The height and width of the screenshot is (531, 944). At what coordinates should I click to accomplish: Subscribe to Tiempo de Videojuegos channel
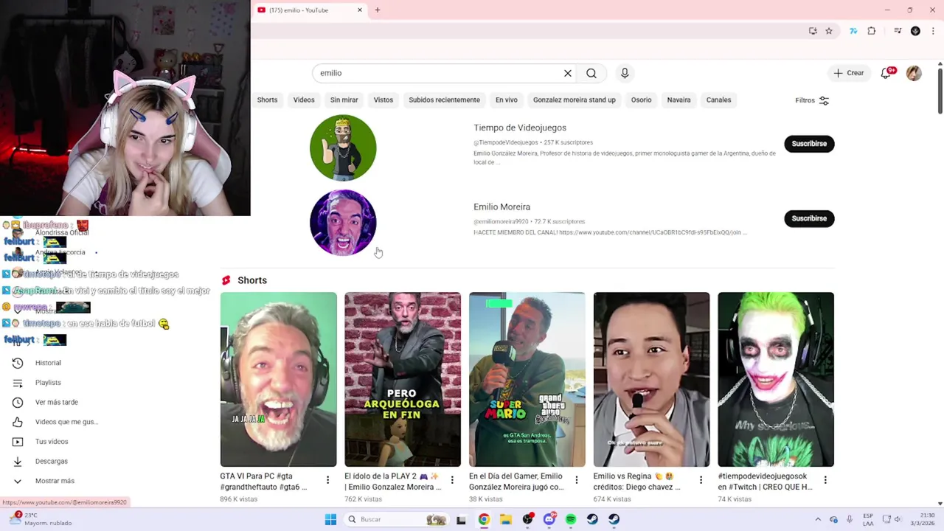click(809, 144)
